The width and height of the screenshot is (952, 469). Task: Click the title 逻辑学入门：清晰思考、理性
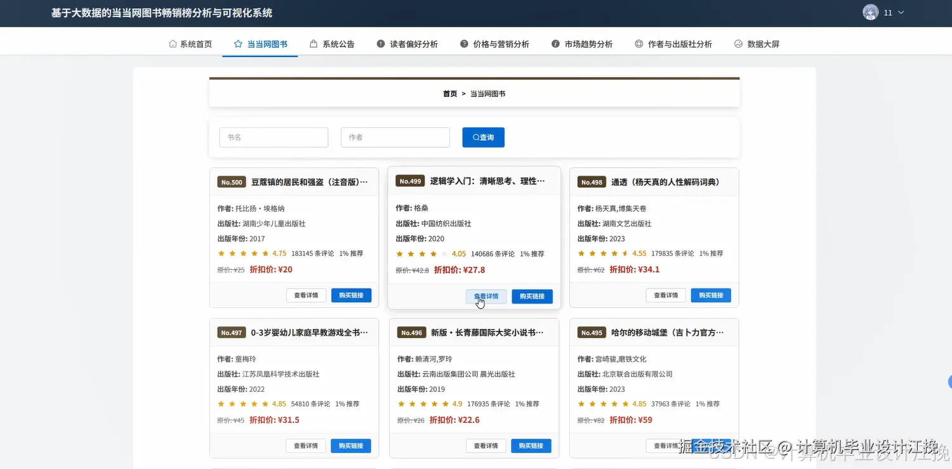pyautogui.click(x=487, y=181)
